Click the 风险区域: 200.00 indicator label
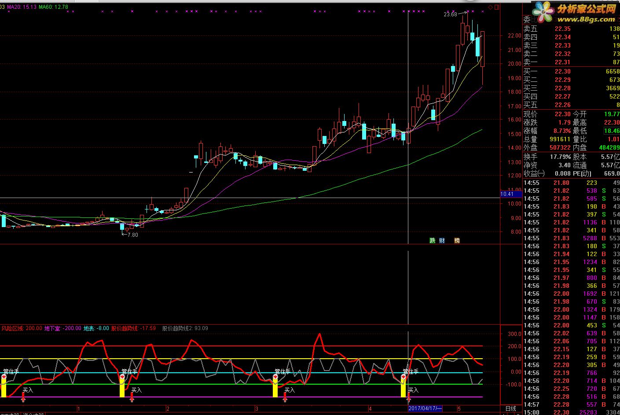620x415 pixels. coord(22,328)
